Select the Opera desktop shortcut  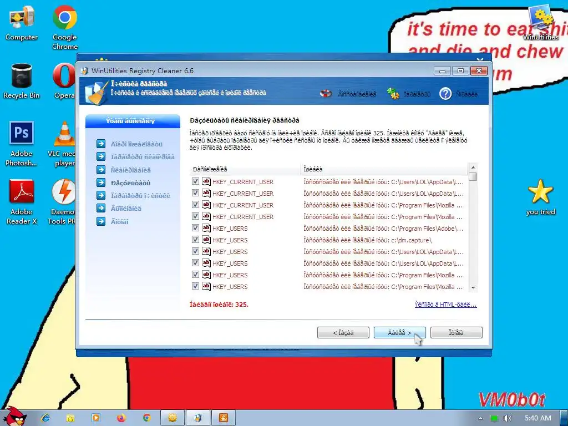click(64, 81)
